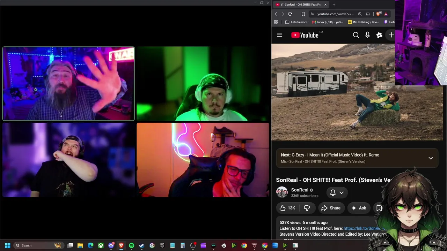Image resolution: width=447 pixels, height=251 pixels.
Task: Start voice search with the microphone icon
Action: [x=367, y=35]
